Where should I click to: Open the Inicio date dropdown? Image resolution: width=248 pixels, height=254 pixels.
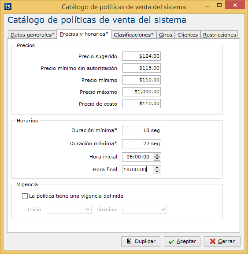pos(69,209)
